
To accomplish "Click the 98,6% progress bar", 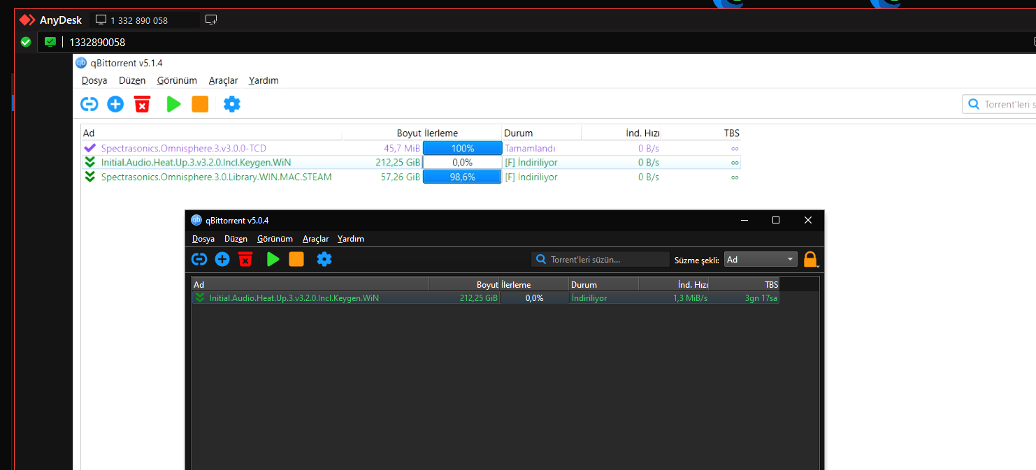I will pyautogui.click(x=462, y=177).
